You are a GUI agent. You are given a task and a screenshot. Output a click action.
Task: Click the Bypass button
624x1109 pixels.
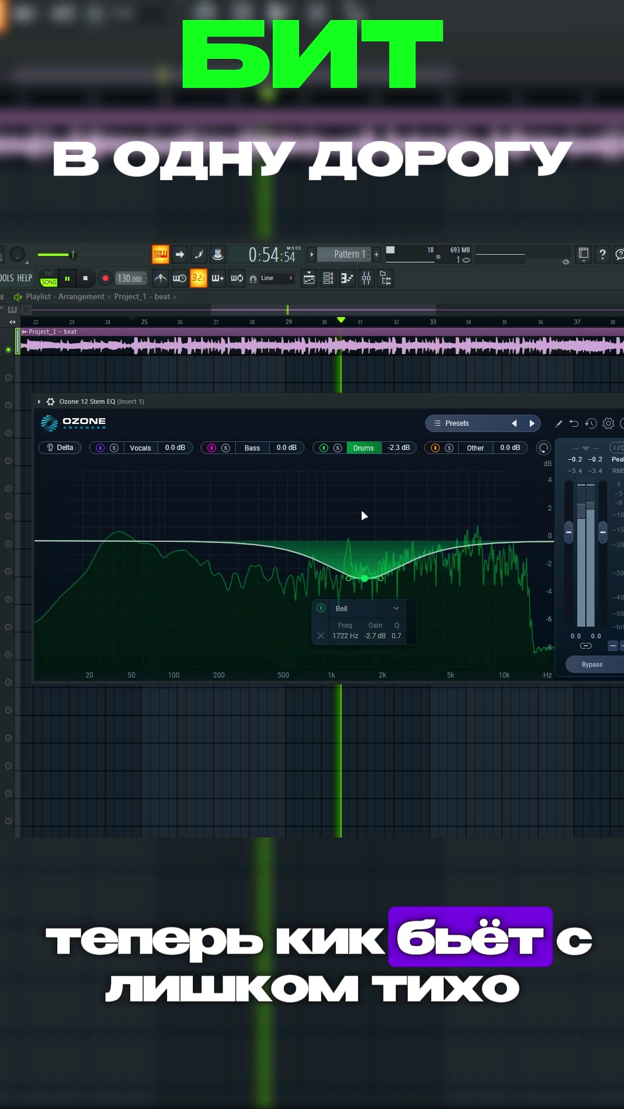pyautogui.click(x=592, y=664)
